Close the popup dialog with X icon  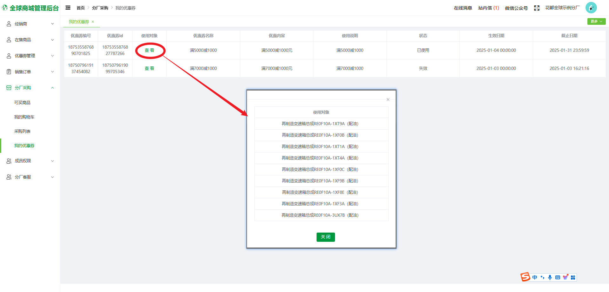(x=388, y=99)
